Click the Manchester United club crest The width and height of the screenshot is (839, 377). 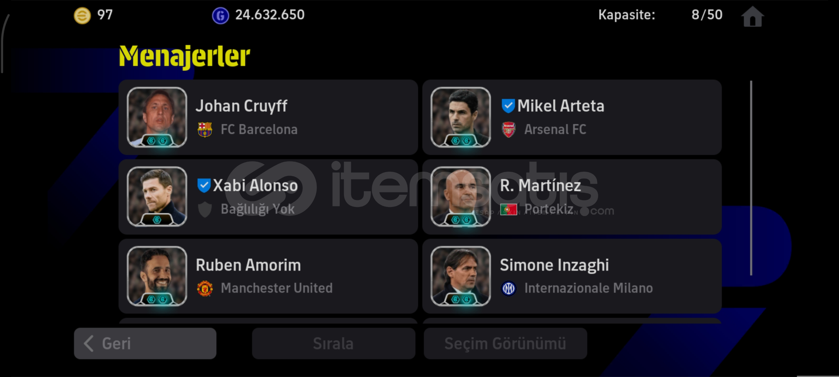click(205, 288)
